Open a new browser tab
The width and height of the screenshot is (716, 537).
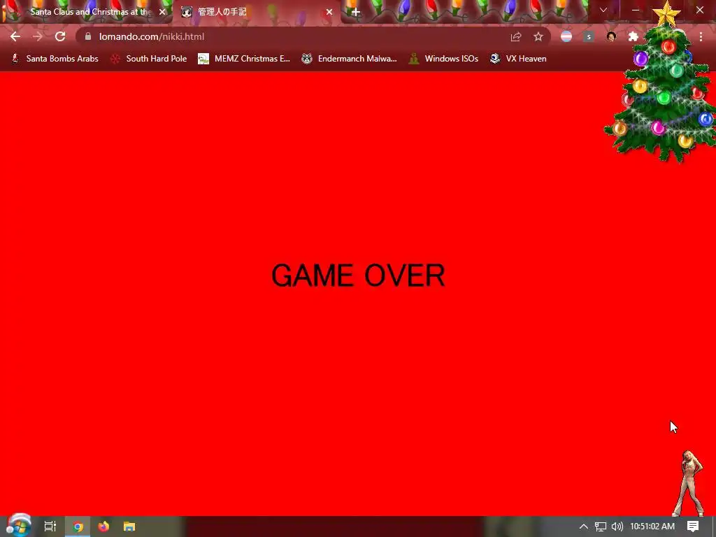(x=356, y=12)
